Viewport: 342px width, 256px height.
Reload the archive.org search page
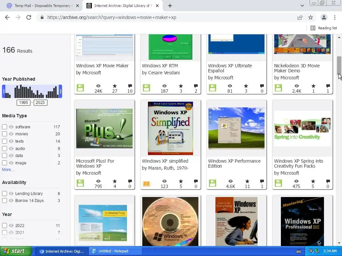(29, 17)
